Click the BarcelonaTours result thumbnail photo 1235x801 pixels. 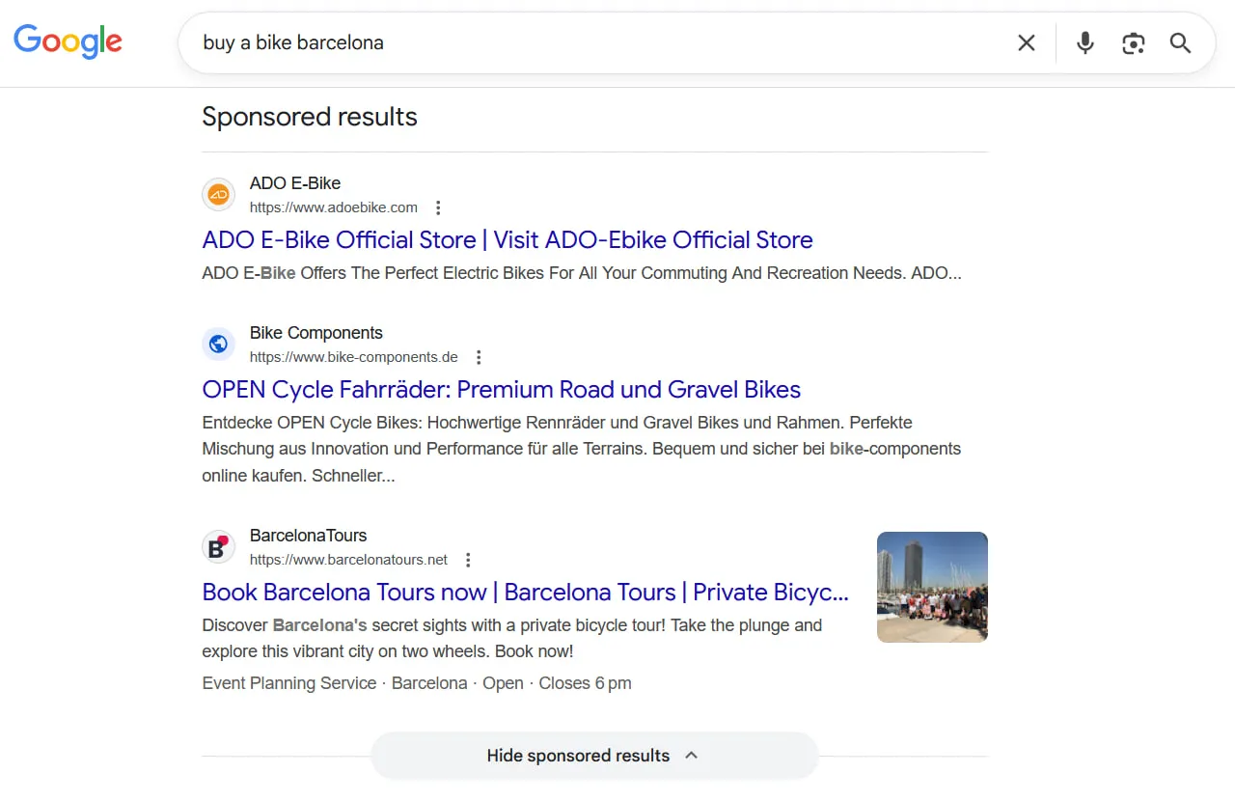[x=931, y=586]
